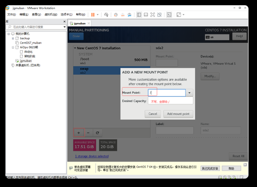Click the Modify... device button
Screen dimensions: 257x187
pos(210,76)
